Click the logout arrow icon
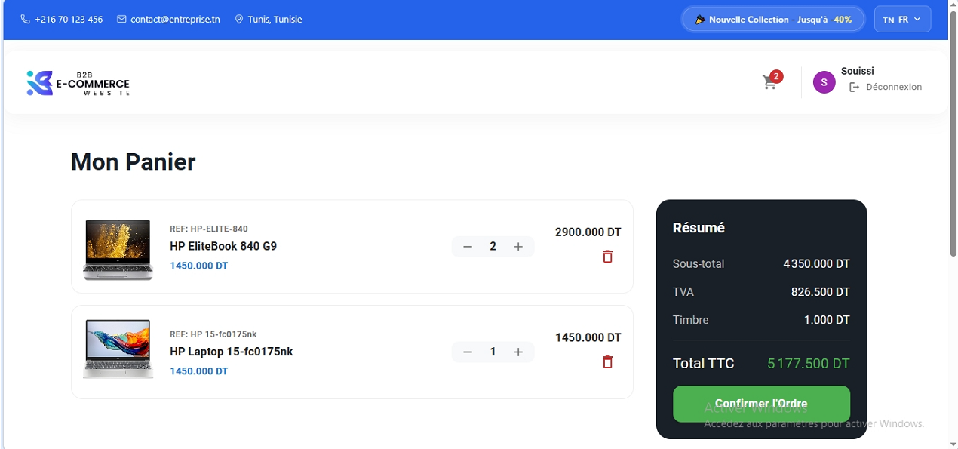958x449 pixels. (854, 88)
